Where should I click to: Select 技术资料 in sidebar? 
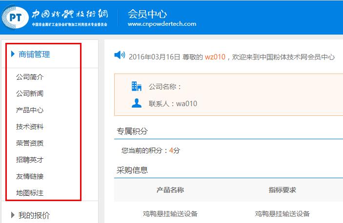(30, 127)
